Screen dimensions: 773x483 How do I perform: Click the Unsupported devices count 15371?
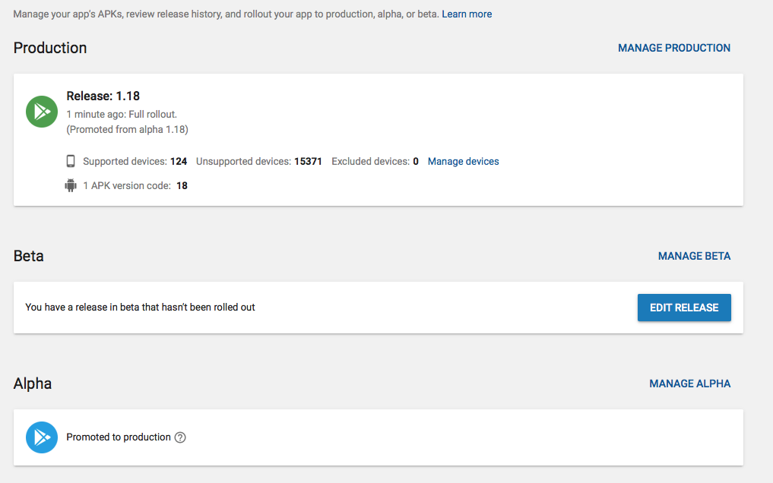pyautogui.click(x=308, y=162)
